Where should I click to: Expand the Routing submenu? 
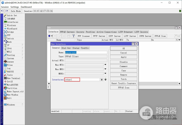23,55
